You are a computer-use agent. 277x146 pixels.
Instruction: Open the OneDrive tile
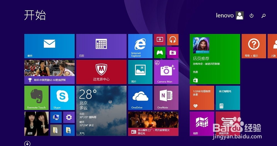[x=140, y=98]
